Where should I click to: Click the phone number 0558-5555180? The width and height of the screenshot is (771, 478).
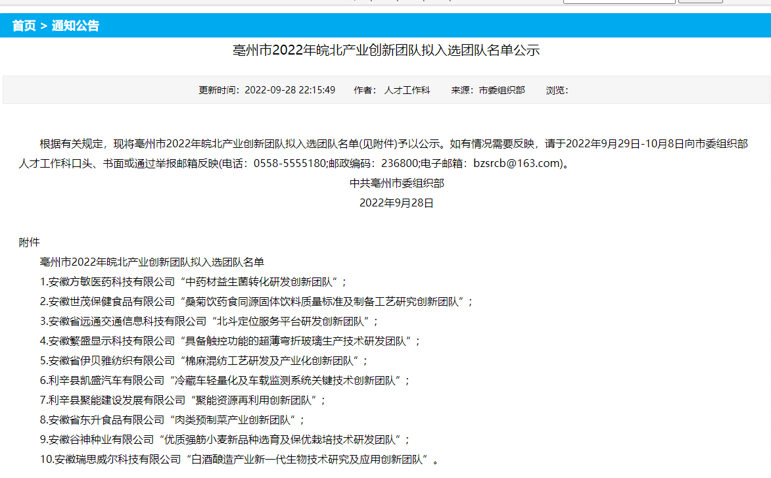point(290,163)
